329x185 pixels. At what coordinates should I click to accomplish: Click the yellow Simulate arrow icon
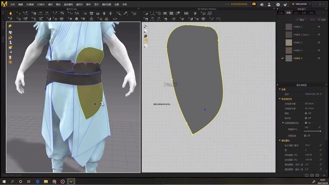pos(10,13)
